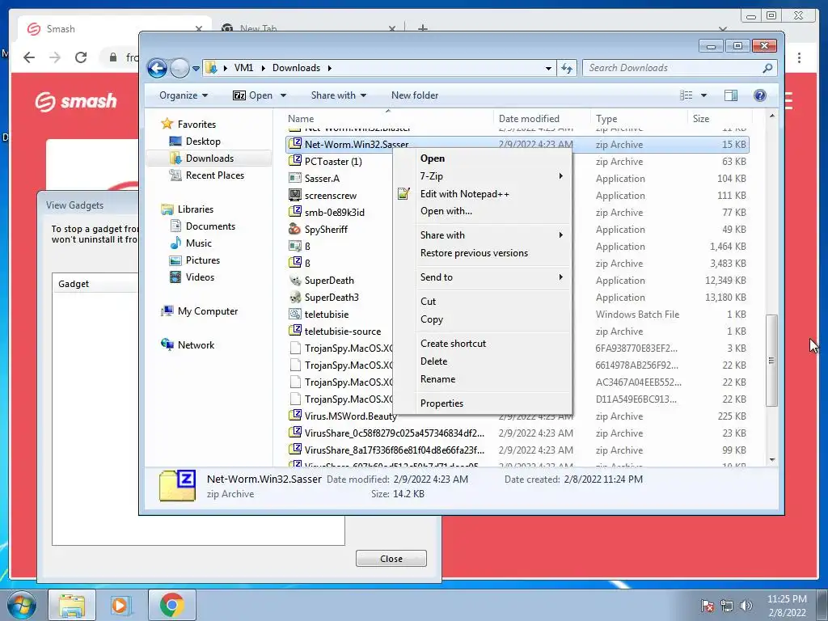Open Windows Explorer from taskbar
Image resolution: width=828 pixels, height=621 pixels.
72,605
